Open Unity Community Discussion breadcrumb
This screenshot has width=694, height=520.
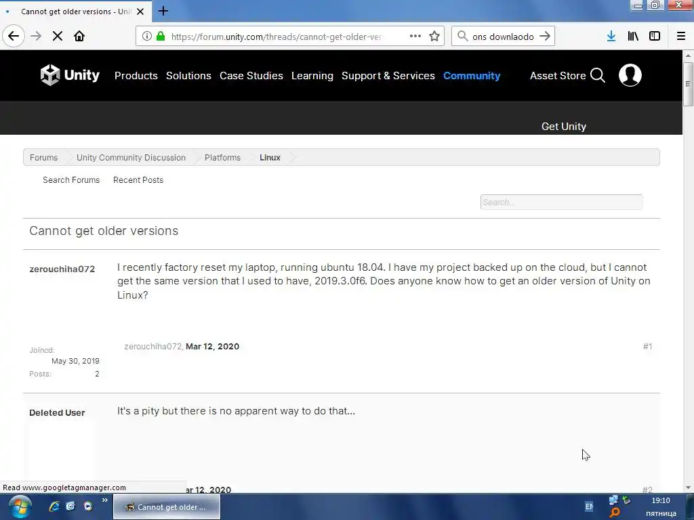pyautogui.click(x=131, y=157)
